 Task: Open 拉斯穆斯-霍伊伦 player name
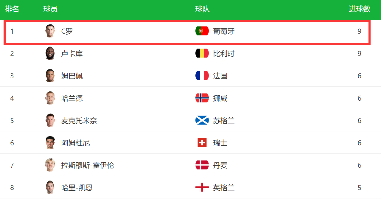(x=88, y=165)
